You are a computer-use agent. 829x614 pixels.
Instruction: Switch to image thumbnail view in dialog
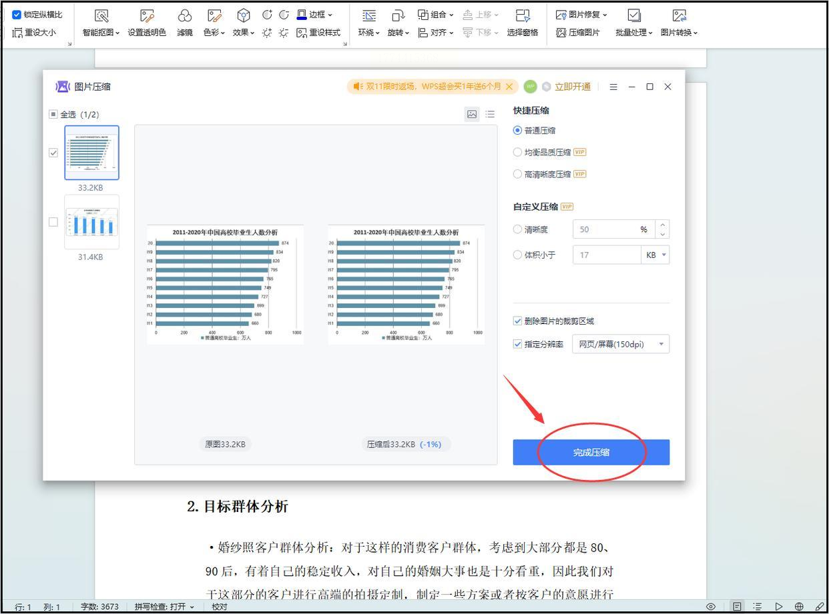point(472,115)
